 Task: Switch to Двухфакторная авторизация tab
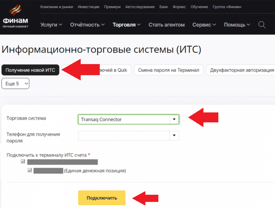(242, 70)
